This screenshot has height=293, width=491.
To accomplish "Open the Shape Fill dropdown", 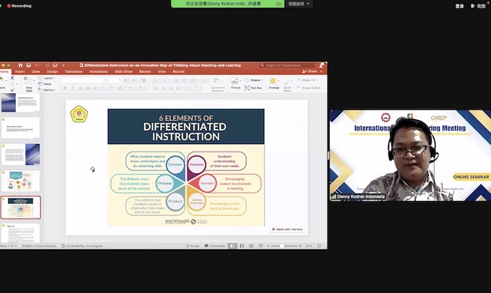I will [x=307, y=80].
